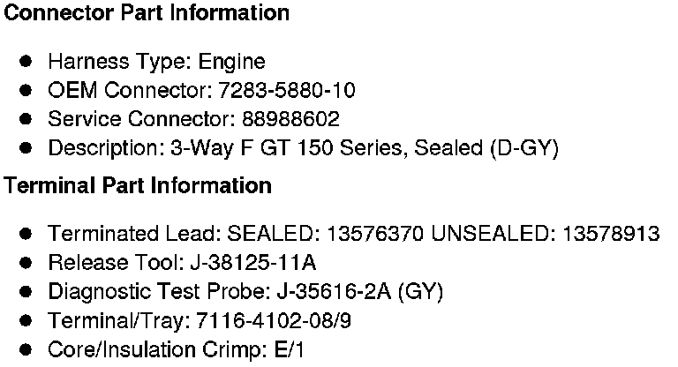Click the bullet beside Terminated Lead
Image resolution: width=678 pixels, height=367 pixels.
pyautogui.click(x=26, y=234)
